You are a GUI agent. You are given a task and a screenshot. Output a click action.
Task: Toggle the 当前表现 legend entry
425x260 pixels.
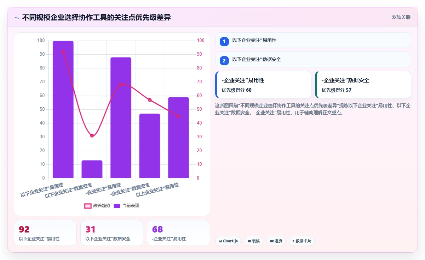point(126,206)
